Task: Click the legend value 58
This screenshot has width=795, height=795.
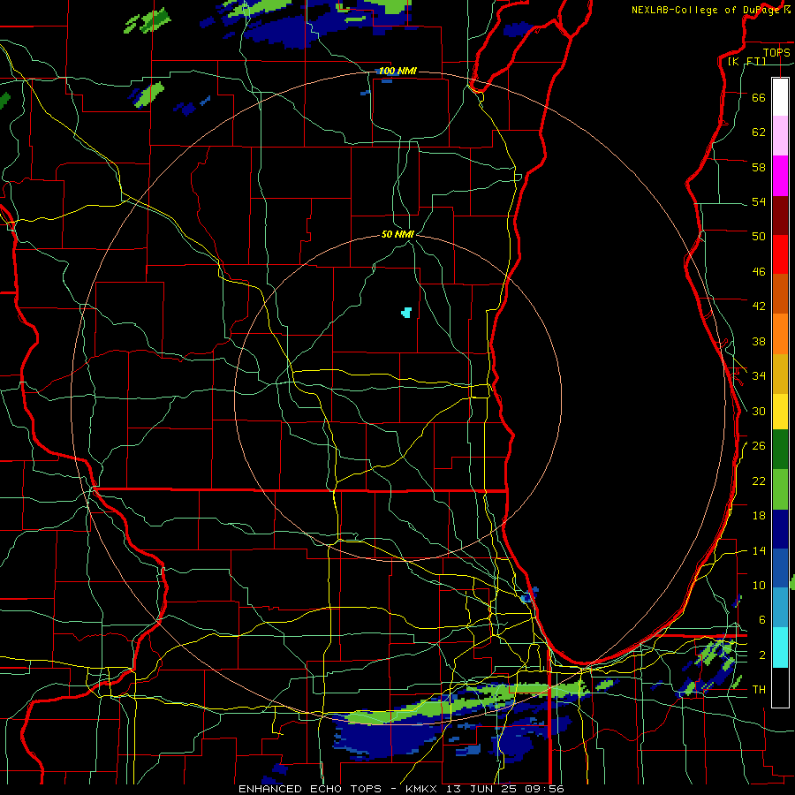Action: pos(759,167)
